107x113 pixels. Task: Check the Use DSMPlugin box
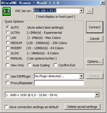pos(7,76)
